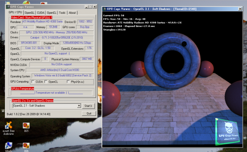Click the 'Build: 1.8.2' version text
The height and width of the screenshot is (152, 247).
pos(29,114)
